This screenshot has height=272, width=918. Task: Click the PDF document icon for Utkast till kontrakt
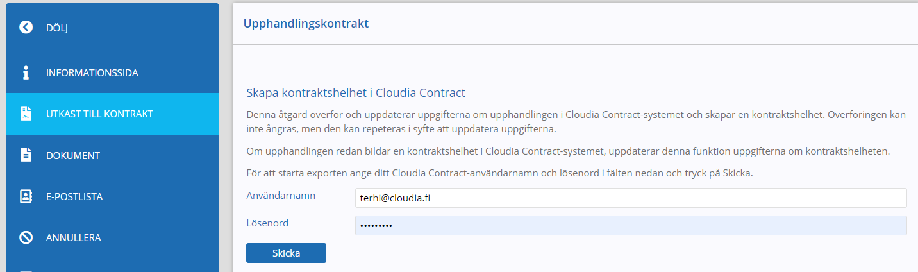[x=26, y=114]
